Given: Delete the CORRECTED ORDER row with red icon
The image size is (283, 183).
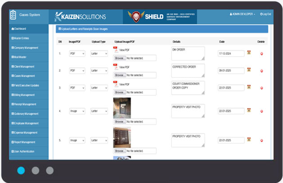Looking at the screenshot, I should (x=261, y=71).
